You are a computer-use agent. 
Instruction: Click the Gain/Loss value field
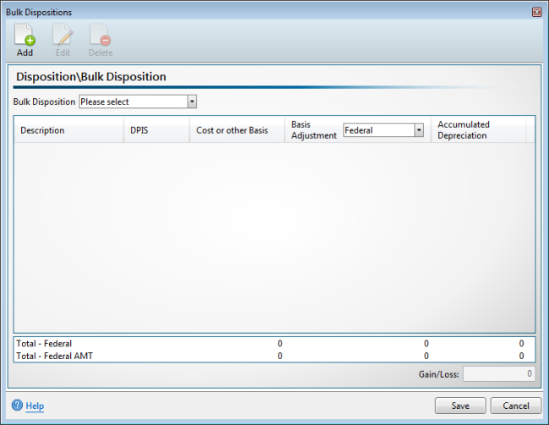point(498,373)
